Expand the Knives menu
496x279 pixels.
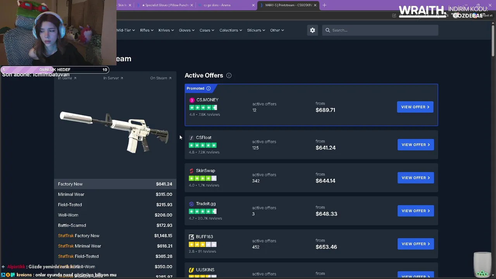[x=166, y=30]
